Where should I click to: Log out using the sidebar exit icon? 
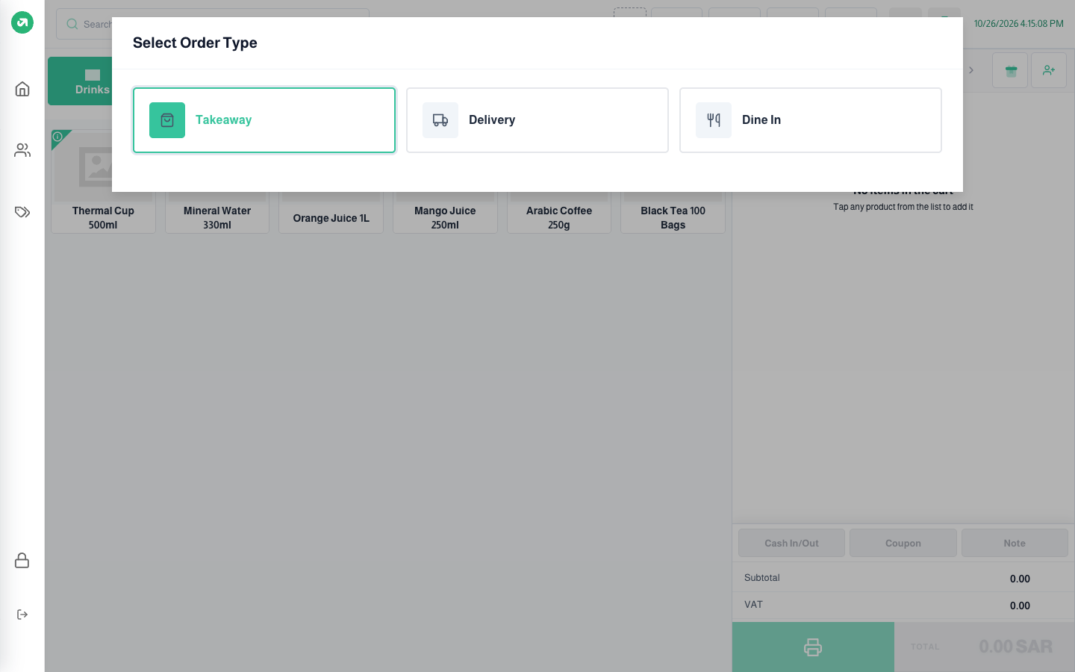point(22,615)
